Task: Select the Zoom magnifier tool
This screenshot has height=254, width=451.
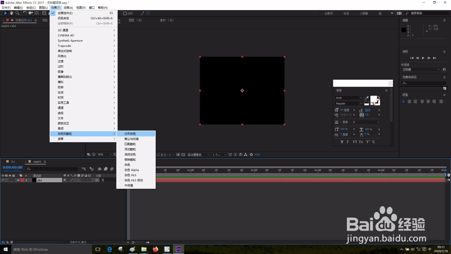Action: click(x=17, y=13)
